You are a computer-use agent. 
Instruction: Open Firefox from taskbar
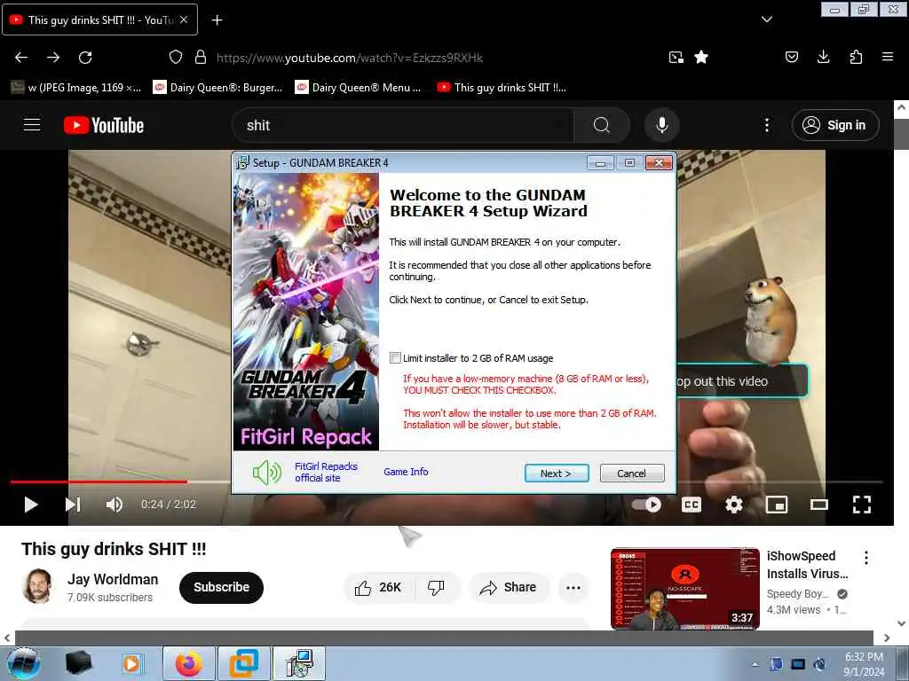188,663
